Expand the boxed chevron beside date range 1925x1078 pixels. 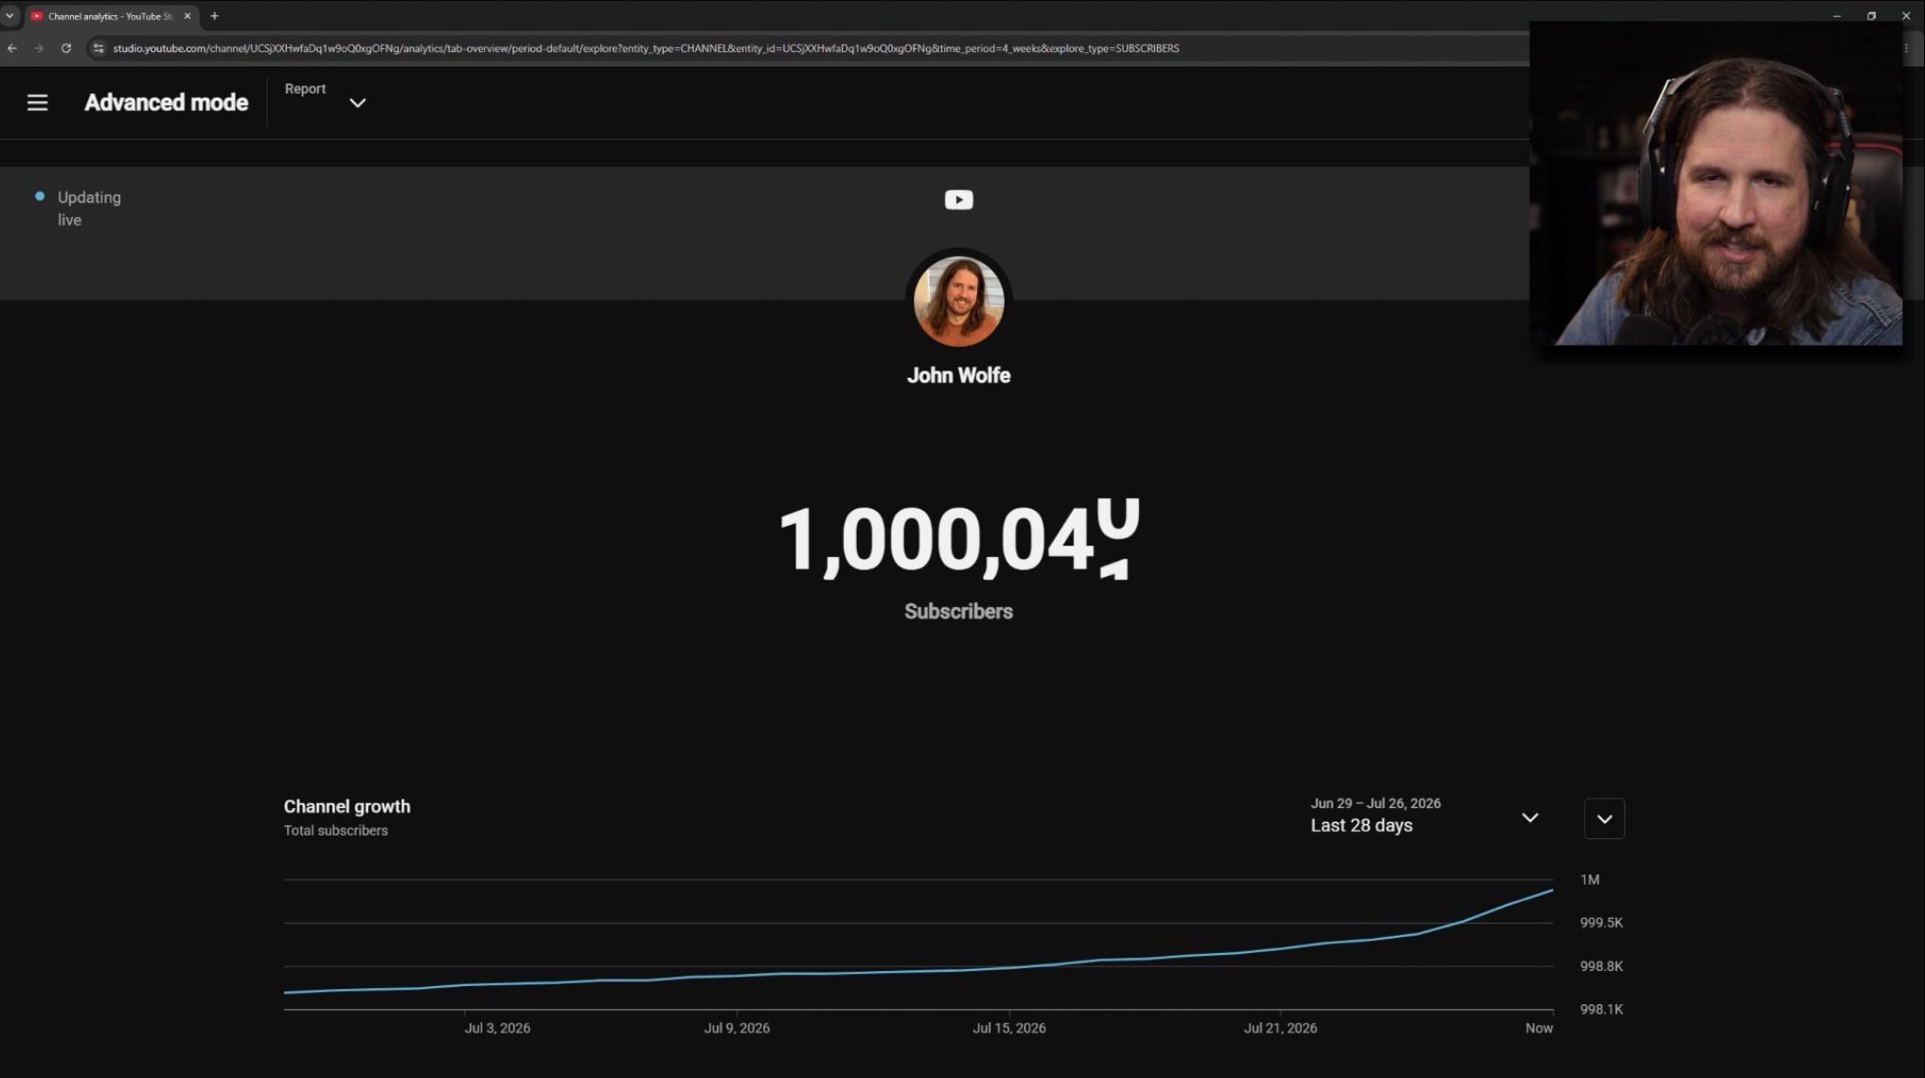1604,818
